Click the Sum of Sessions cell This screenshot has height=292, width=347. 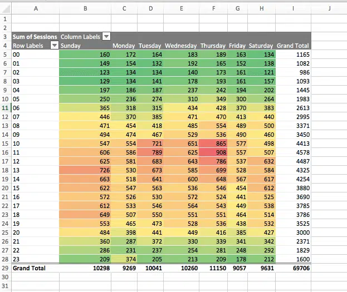[35, 37]
